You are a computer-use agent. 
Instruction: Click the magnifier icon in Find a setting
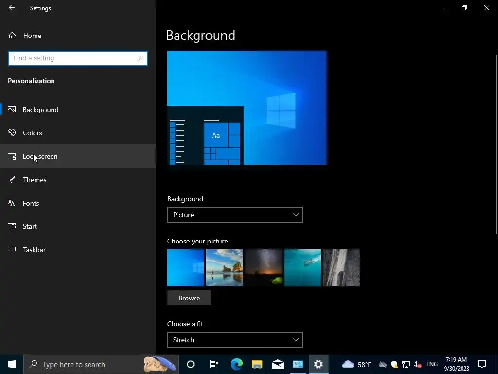[141, 58]
